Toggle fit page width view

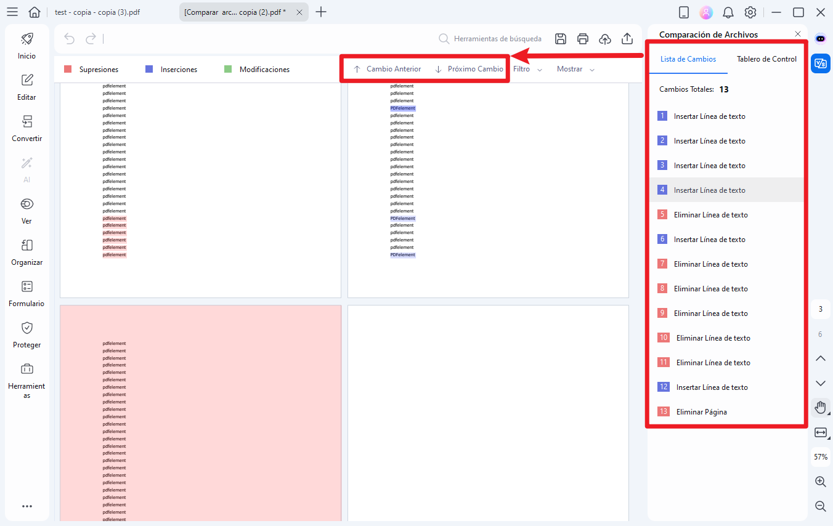[x=820, y=432]
